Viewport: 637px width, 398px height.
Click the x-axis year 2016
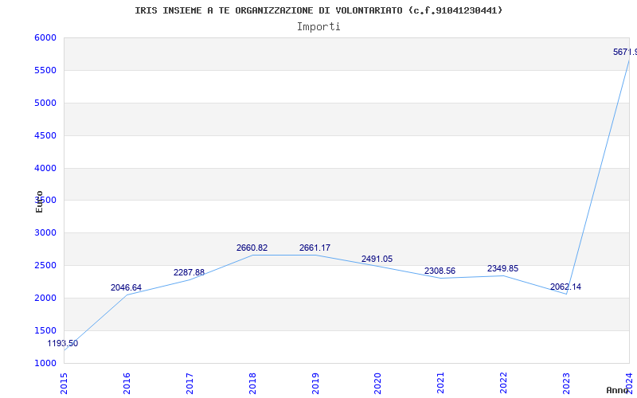(127, 384)
